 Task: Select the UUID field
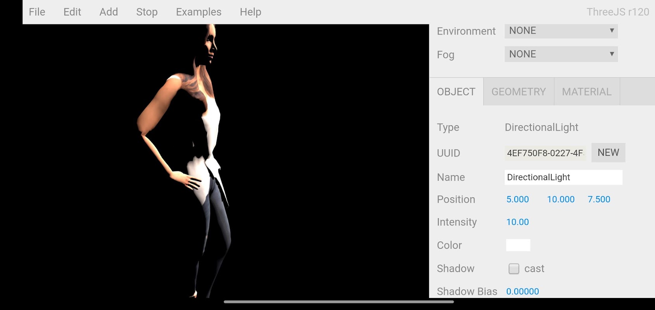pos(545,153)
